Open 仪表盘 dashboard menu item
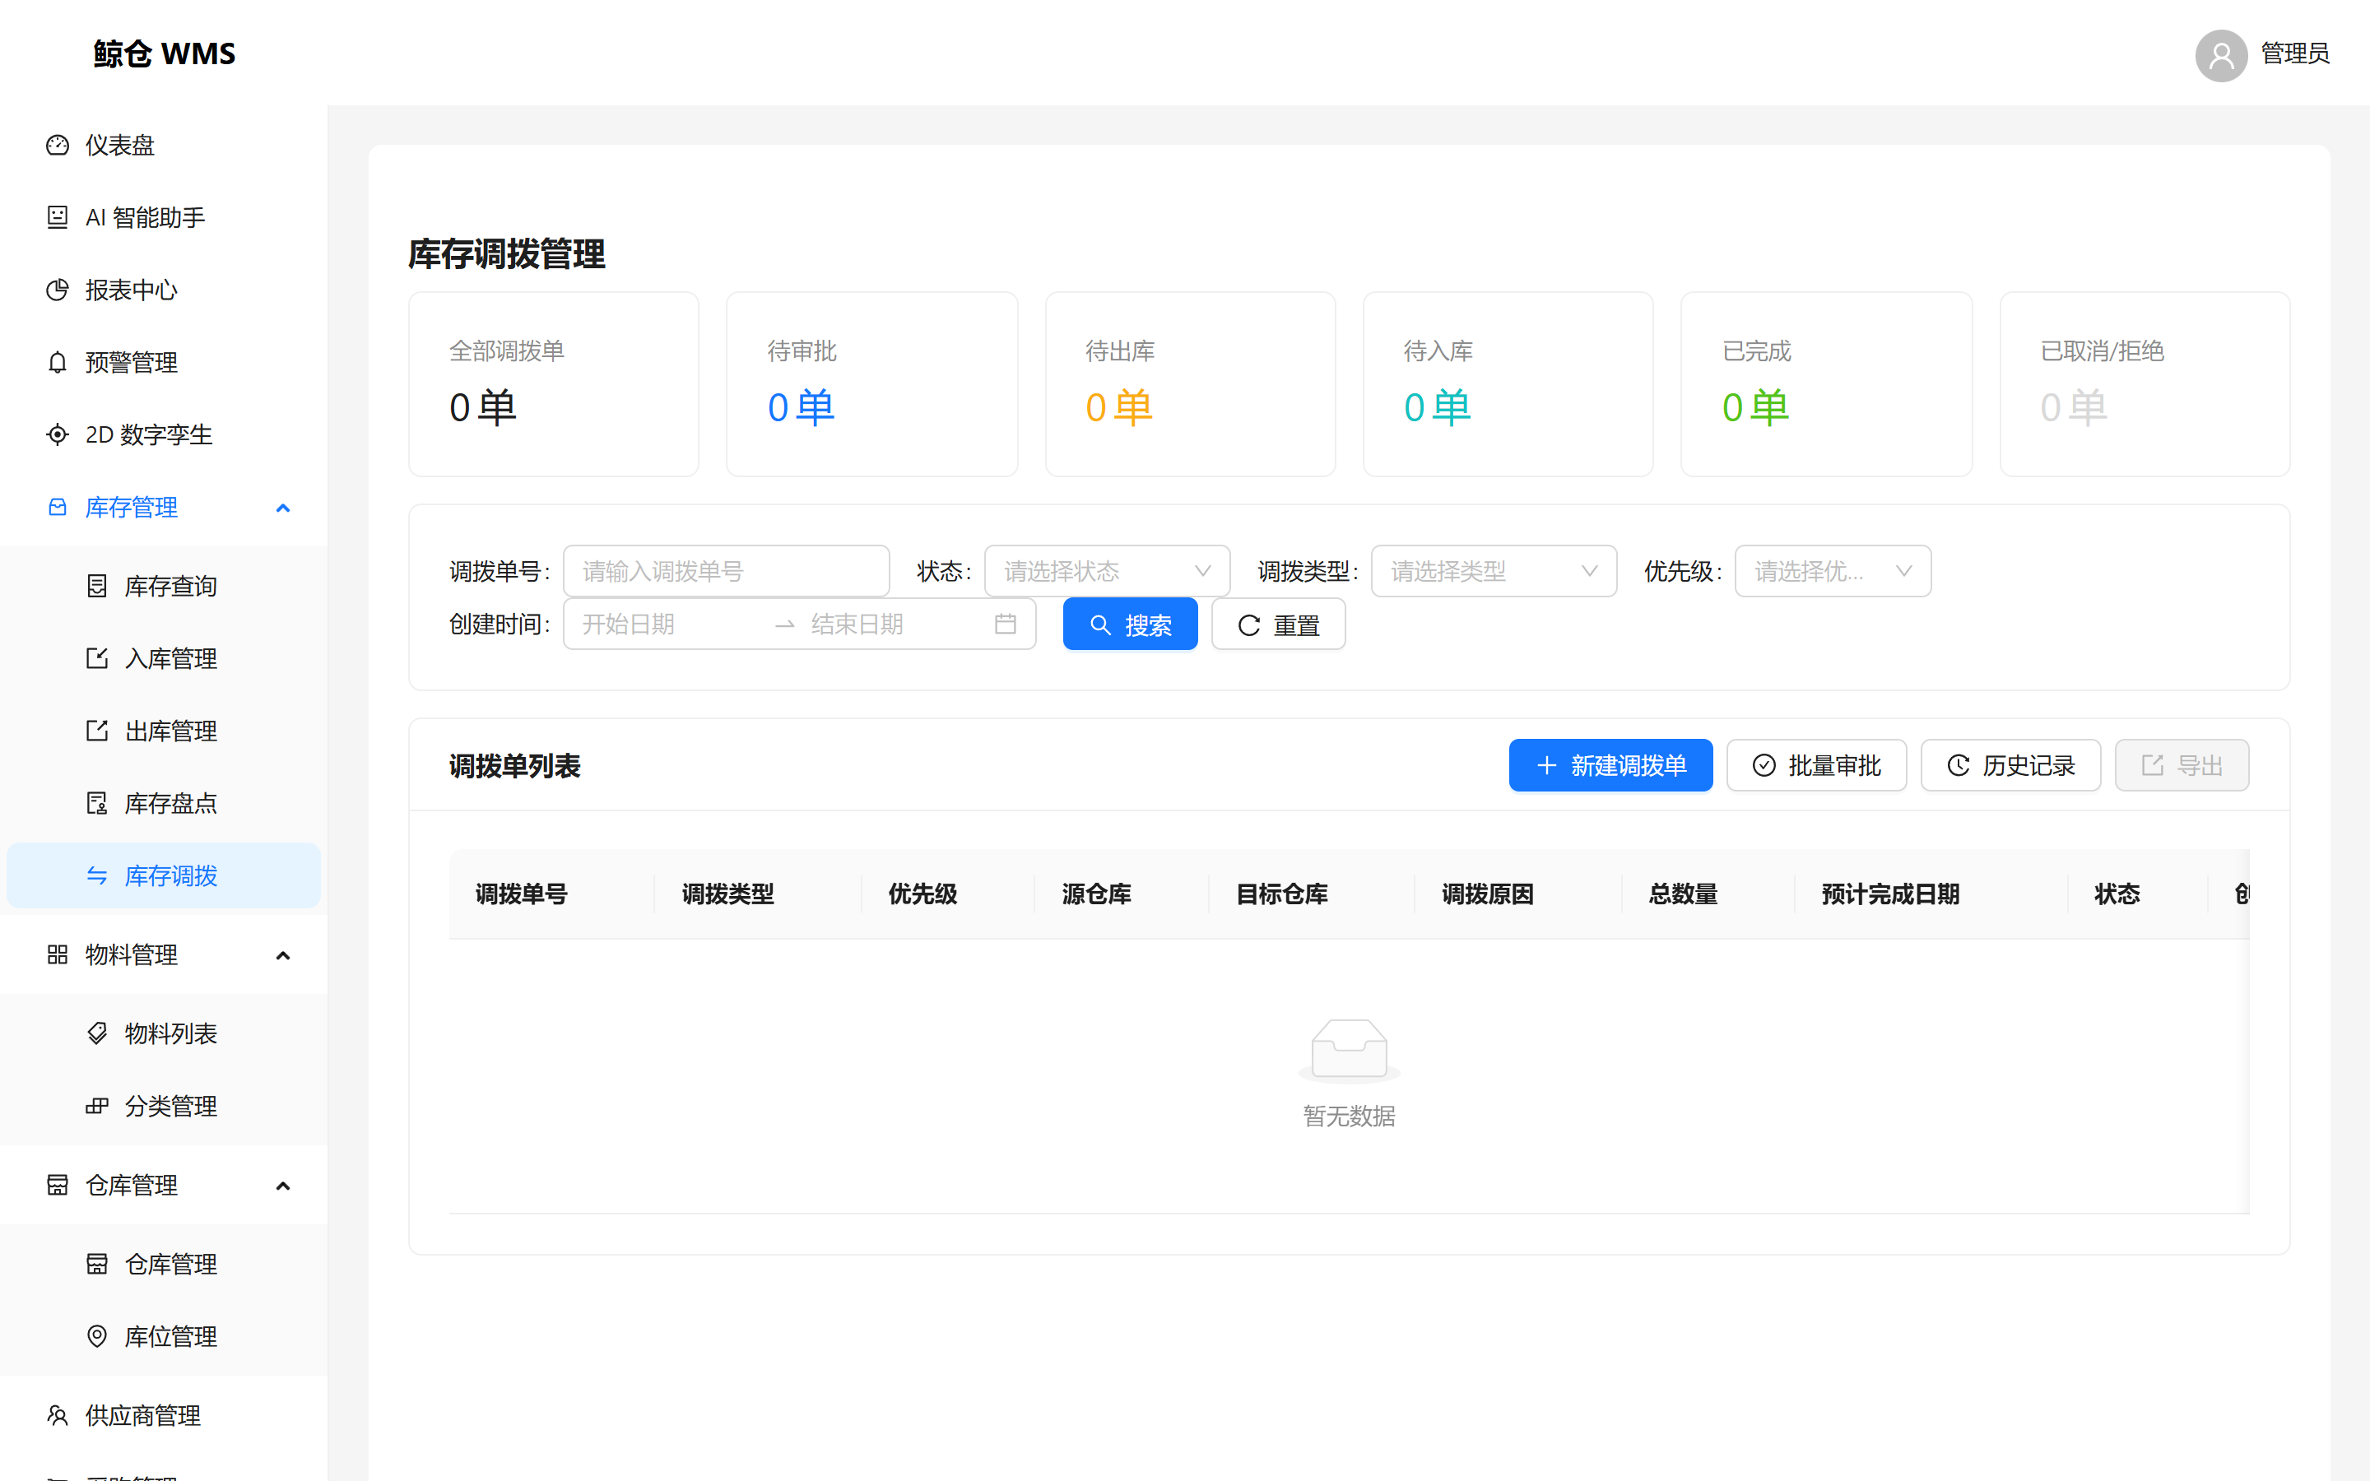Screen dimensions: 2370x1481 (164, 145)
